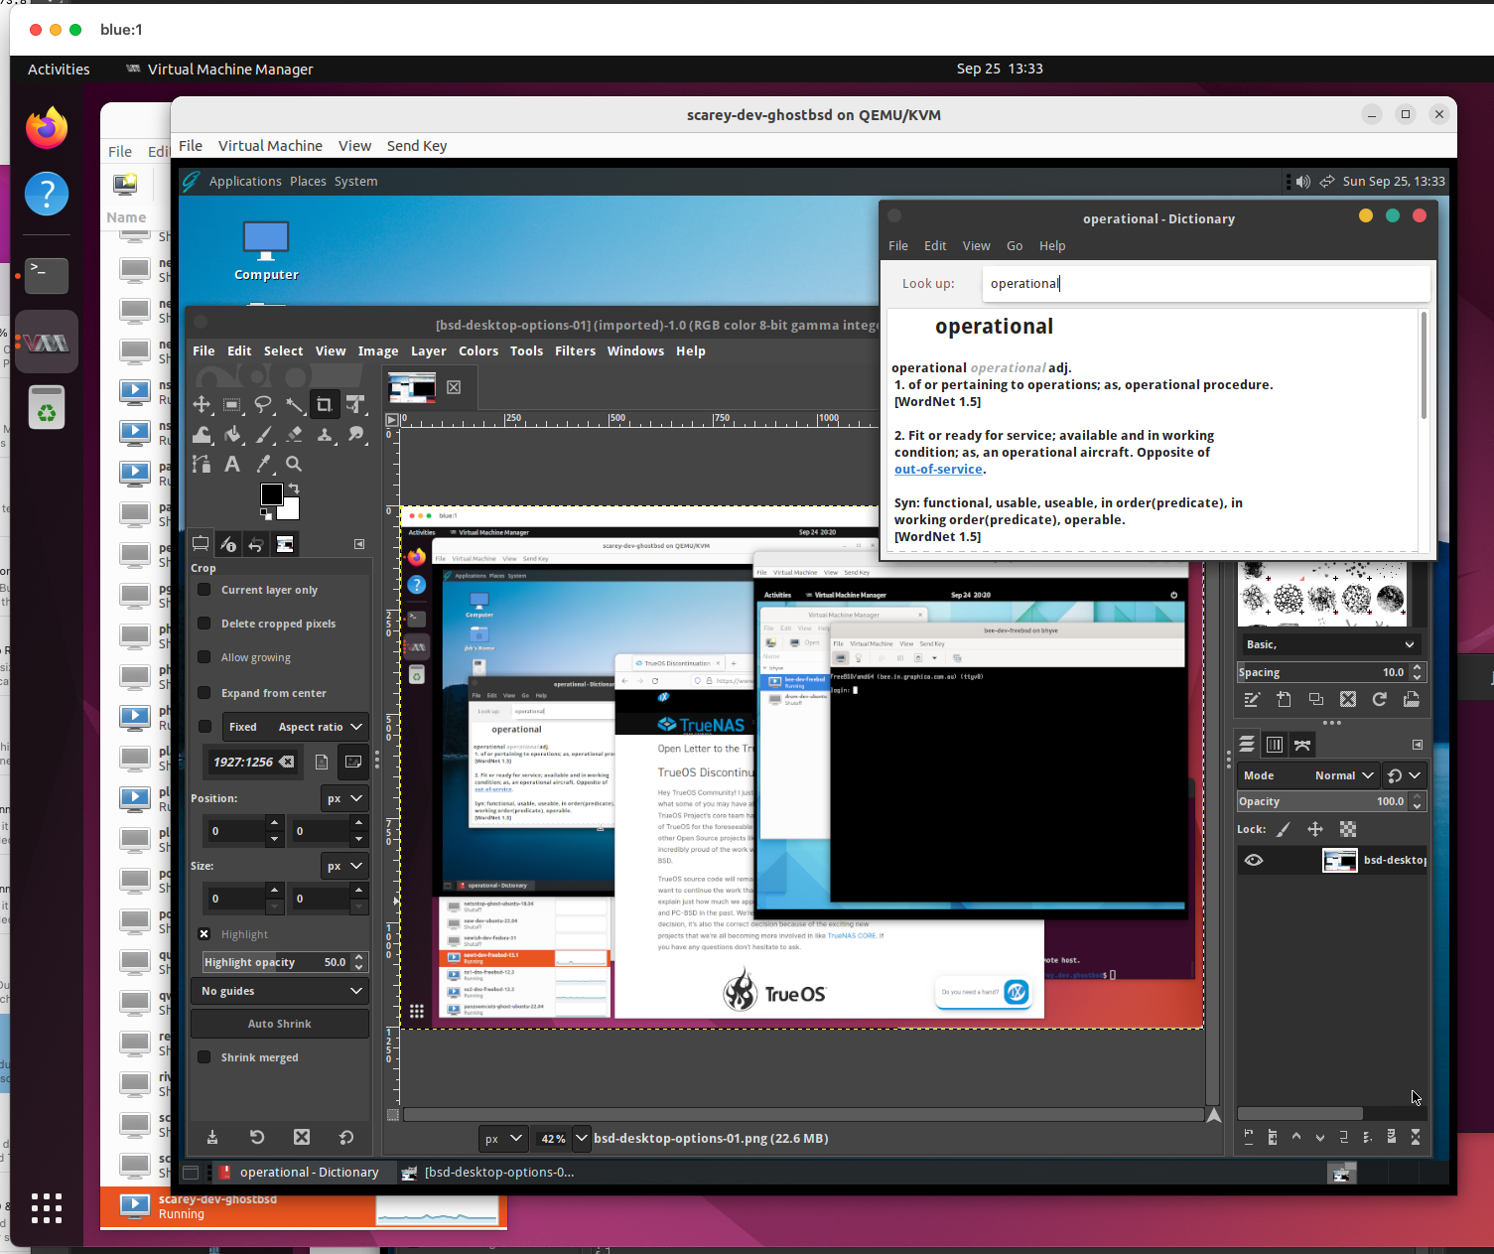The height and width of the screenshot is (1254, 1494).
Task: Open the brush tag filter Basic dropdown
Action: [1329, 644]
